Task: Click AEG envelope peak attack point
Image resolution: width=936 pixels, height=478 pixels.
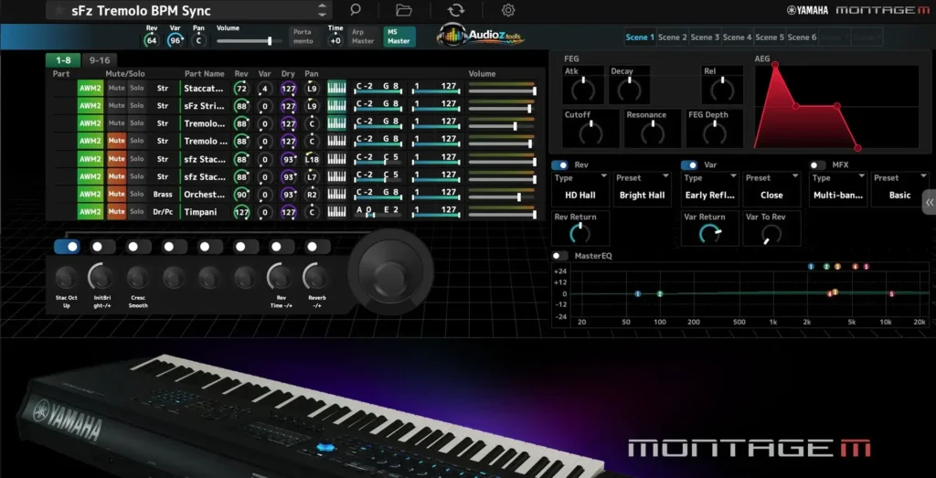Action: (775, 65)
